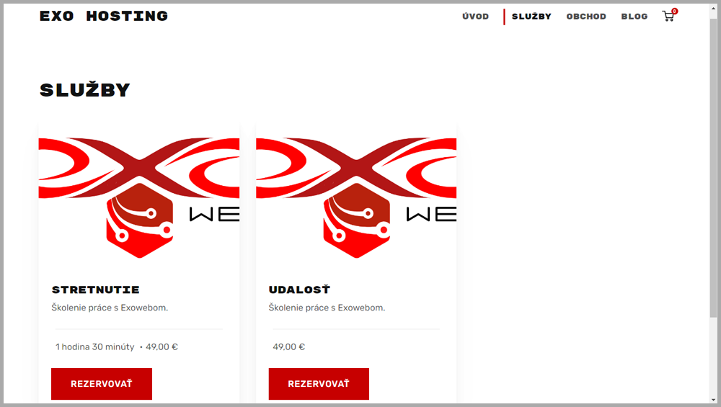Click the scroll down arrow of scrollbar
Screen dimensions: 721x407
pos(713,400)
